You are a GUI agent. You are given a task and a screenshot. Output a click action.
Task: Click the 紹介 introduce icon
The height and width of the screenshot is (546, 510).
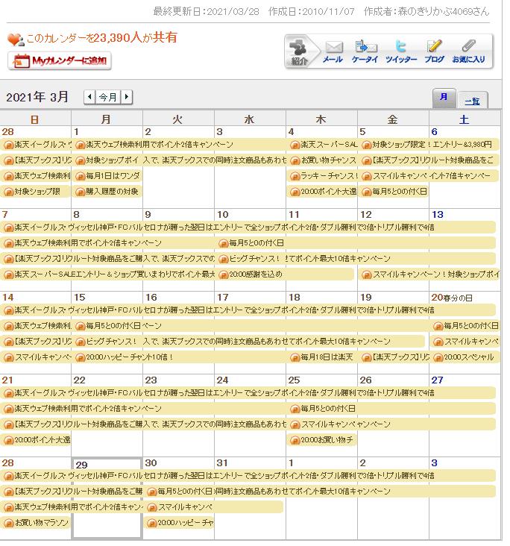(x=300, y=52)
